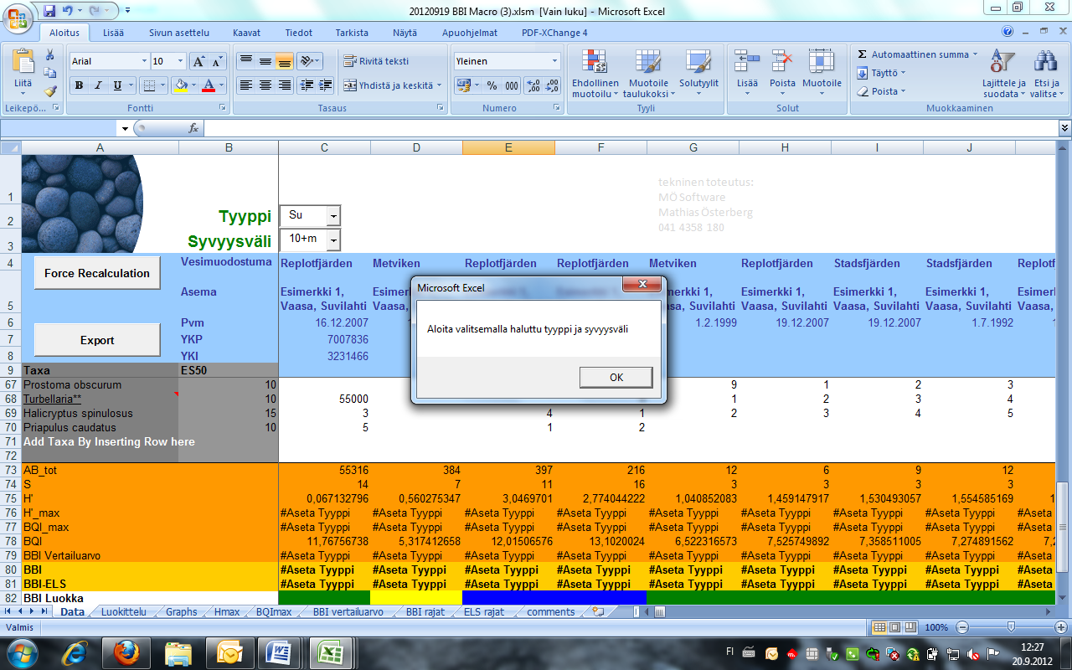The width and height of the screenshot is (1072, 670).
Task: Open the Yleinen number format dropdown
Action: 554,61
